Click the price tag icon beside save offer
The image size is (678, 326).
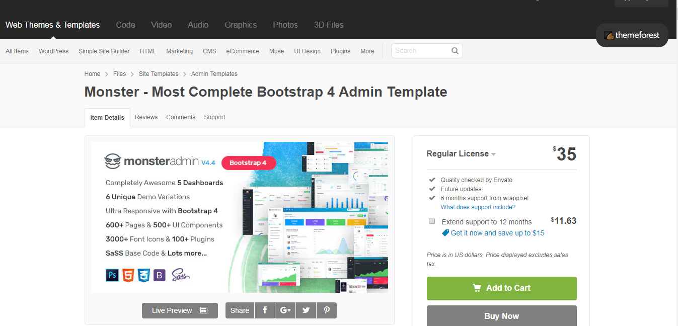tap(445, 233)
